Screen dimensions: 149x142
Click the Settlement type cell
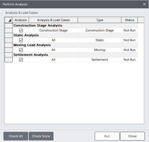[x=99, y=60]
